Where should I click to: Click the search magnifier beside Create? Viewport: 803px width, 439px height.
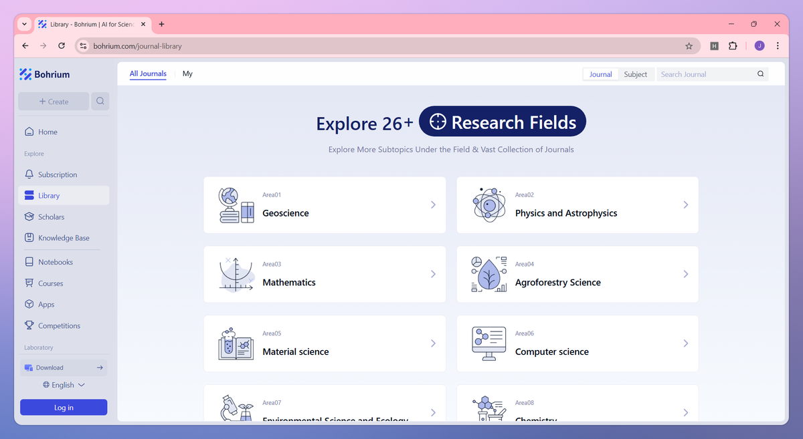(x=100, y=101)
